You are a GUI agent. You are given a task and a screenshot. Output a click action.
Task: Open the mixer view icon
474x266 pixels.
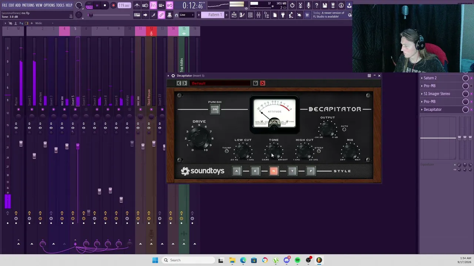pos(258,15)
